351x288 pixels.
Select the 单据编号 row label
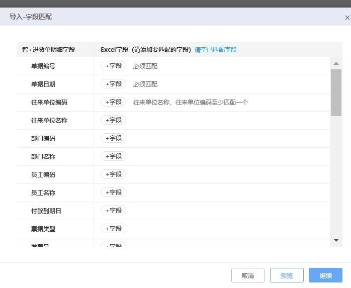(43, 66)
